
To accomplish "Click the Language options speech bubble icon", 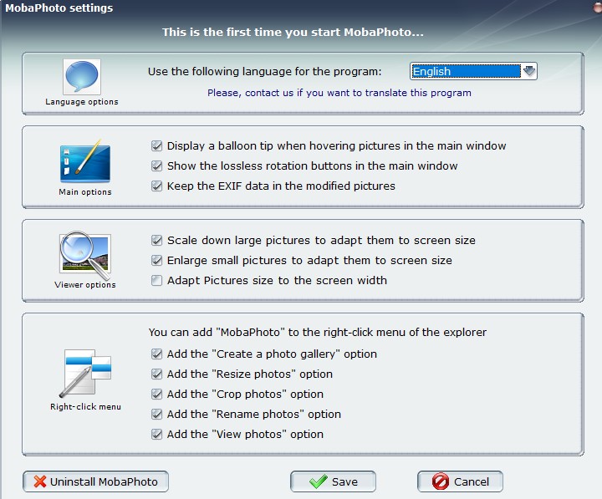I will [x=82, y=77].
